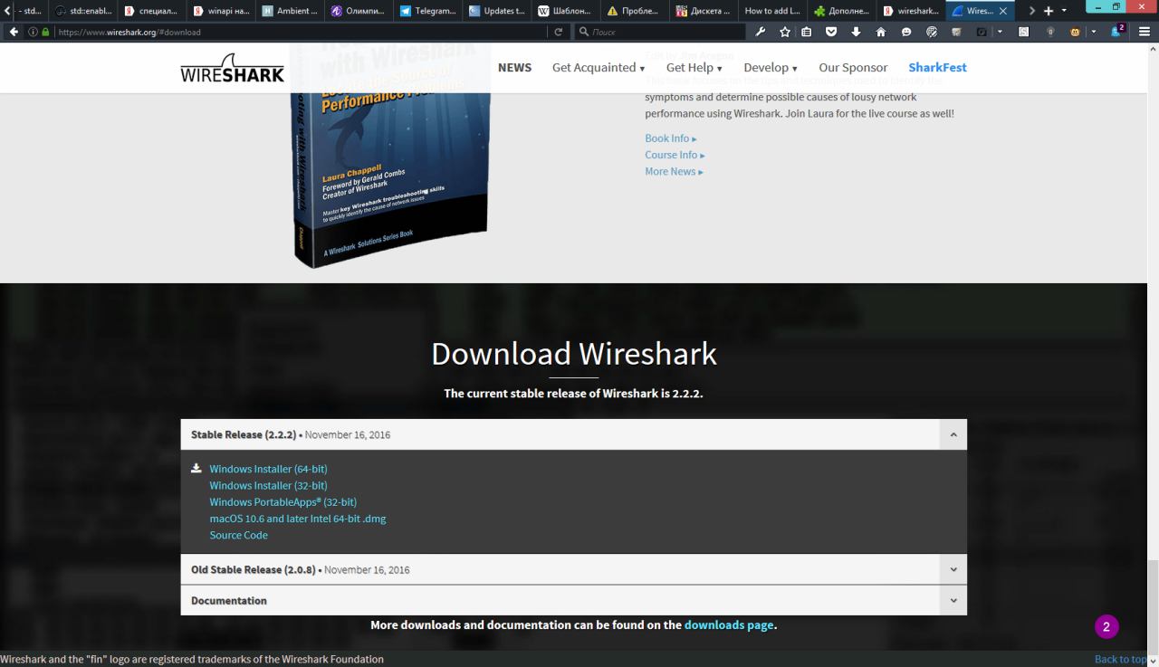1159x667 pixels.
Task: Click the S extension toolbar icon
Action: pyautogui.click(x=1024, y=32)
